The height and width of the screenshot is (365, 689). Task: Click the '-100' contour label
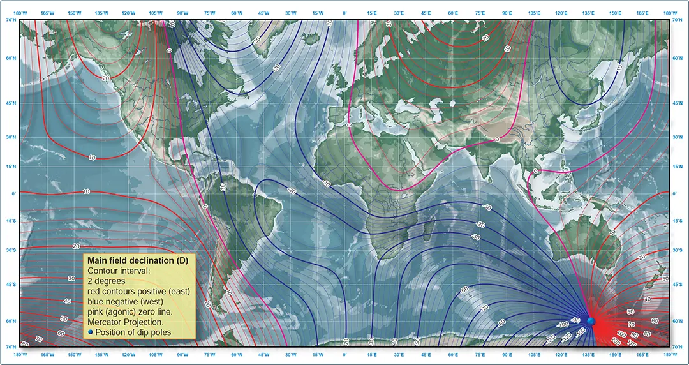[563, 325]
